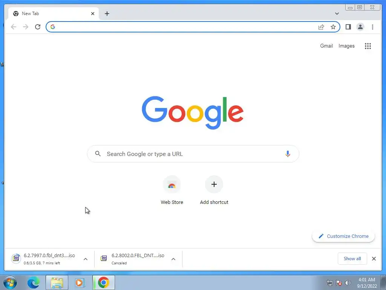Click the Google icon in address bar

point(53,27)
